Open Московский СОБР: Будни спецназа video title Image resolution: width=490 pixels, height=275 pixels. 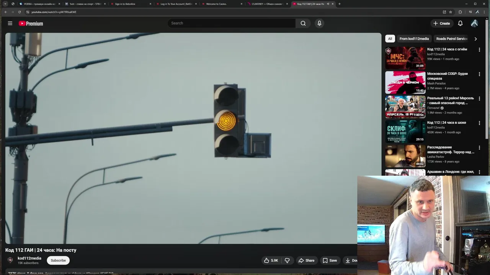[x=448, y=76]
